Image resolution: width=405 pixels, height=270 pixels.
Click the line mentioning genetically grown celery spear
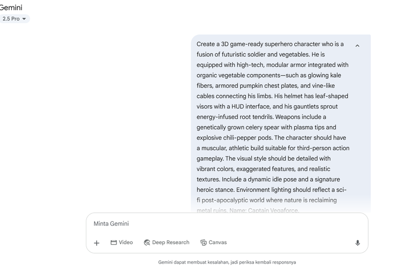pyautogui.click(x=266, y=127)
